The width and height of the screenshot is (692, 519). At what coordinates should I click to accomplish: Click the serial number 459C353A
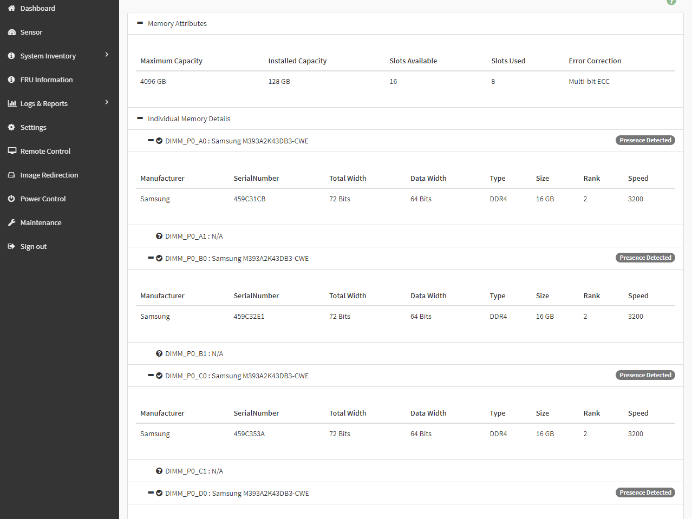[x=249, y=434]
